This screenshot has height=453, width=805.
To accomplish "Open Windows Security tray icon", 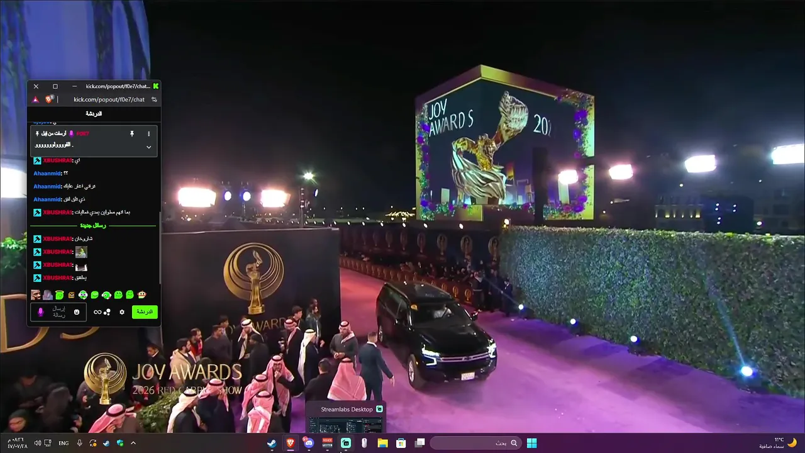I will pos(120,443).
